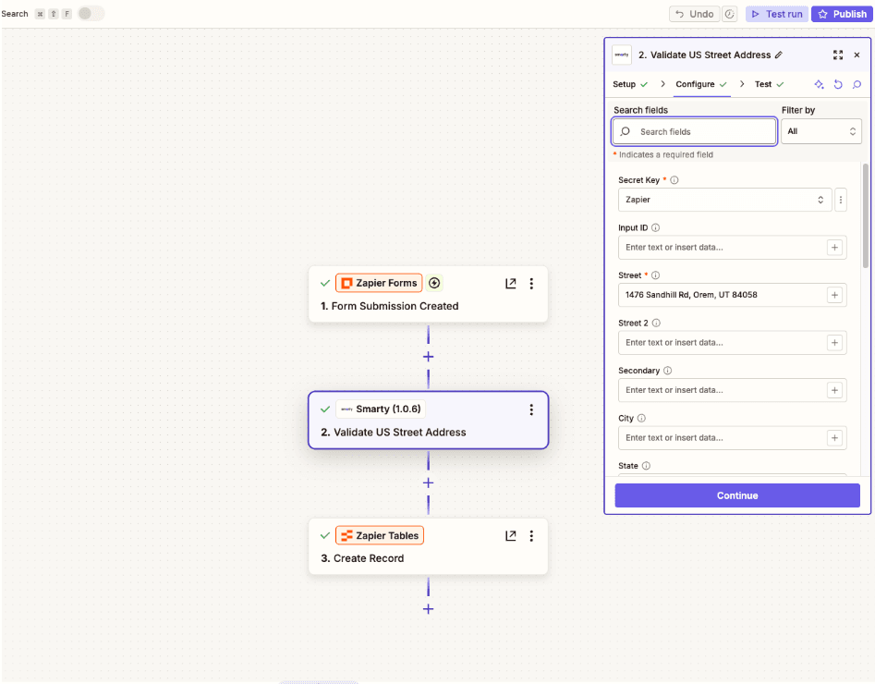Open the Form Submission Created options menu
The width and height of the screenshot is (875, 684).
click(531, 284)
